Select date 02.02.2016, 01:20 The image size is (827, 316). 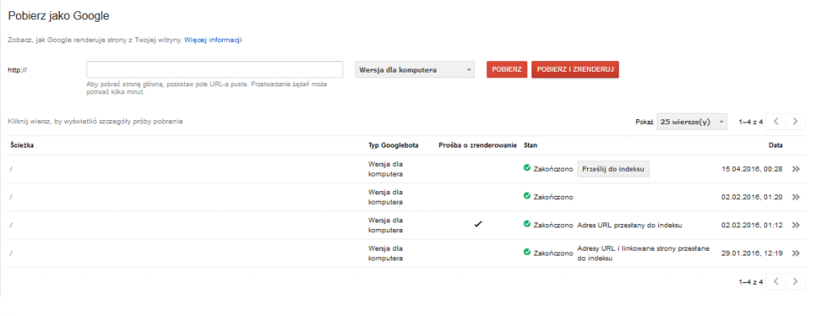[x=752, y=197]
